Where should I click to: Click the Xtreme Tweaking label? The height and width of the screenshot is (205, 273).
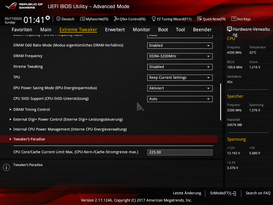(28, 66)
